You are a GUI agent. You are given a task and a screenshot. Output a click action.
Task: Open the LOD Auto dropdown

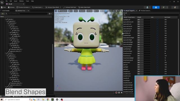tap(89, 11)
